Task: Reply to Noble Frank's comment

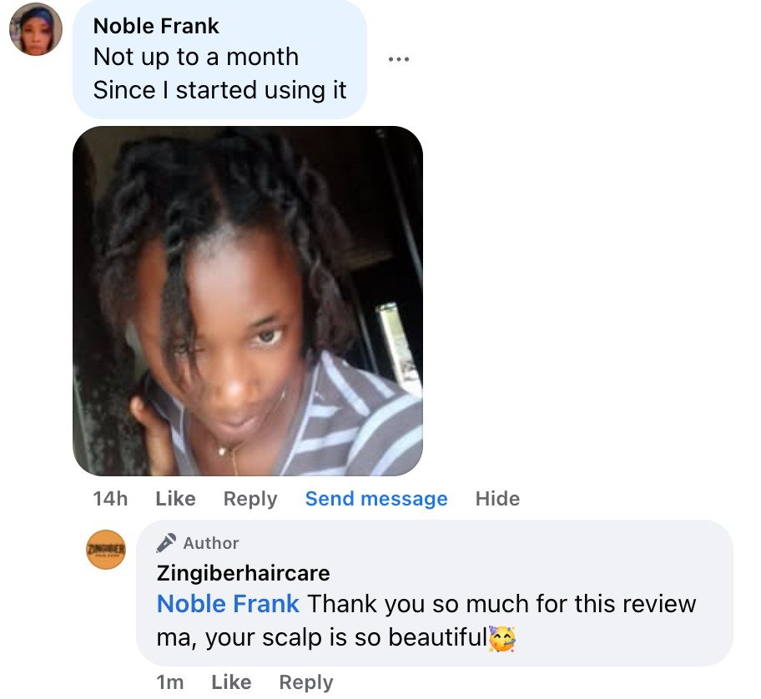Action: (x=250, y=499)
